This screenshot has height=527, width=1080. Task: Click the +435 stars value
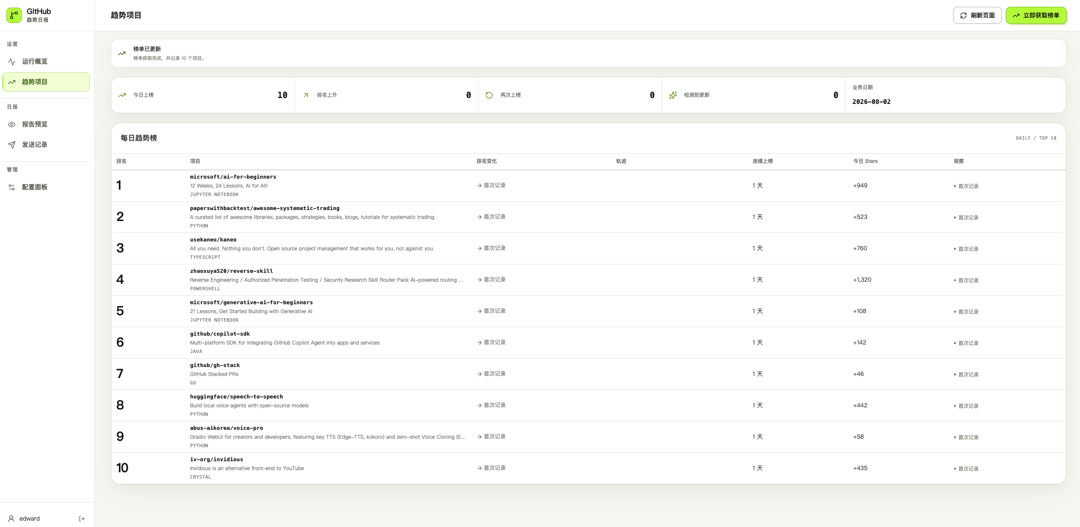click(x=860, y=468)
